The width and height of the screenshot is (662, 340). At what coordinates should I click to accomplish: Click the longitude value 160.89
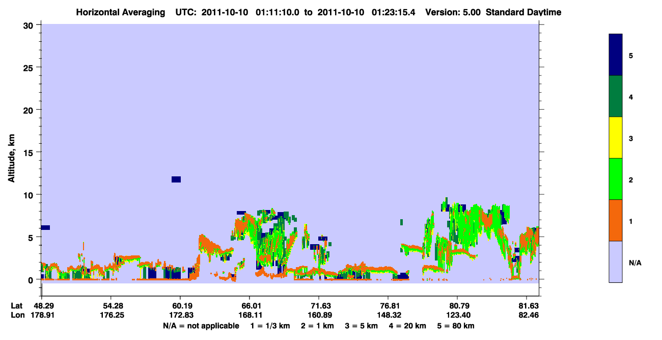pyautogui.click(x=319, y=315)
